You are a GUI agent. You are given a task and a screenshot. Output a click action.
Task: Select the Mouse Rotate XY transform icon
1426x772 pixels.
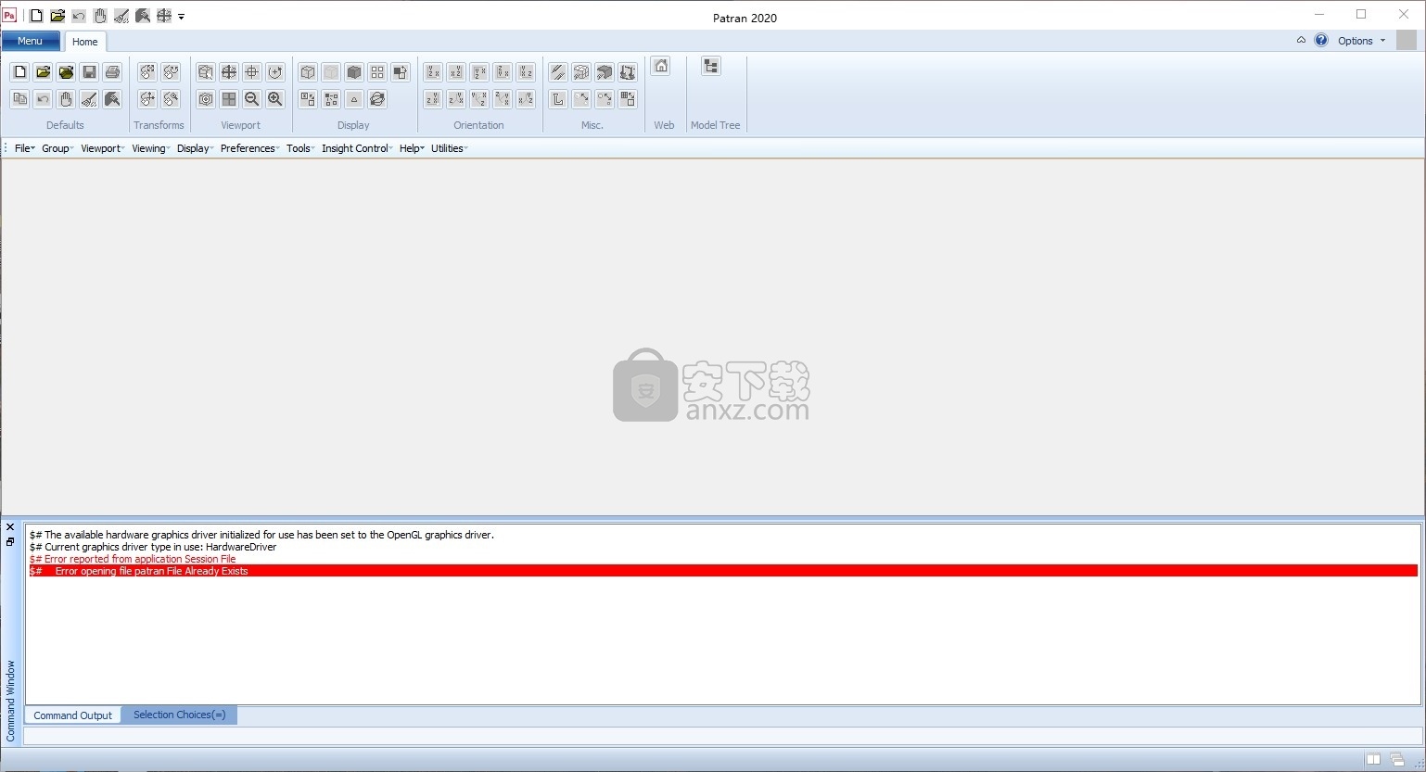click(147, 72)
